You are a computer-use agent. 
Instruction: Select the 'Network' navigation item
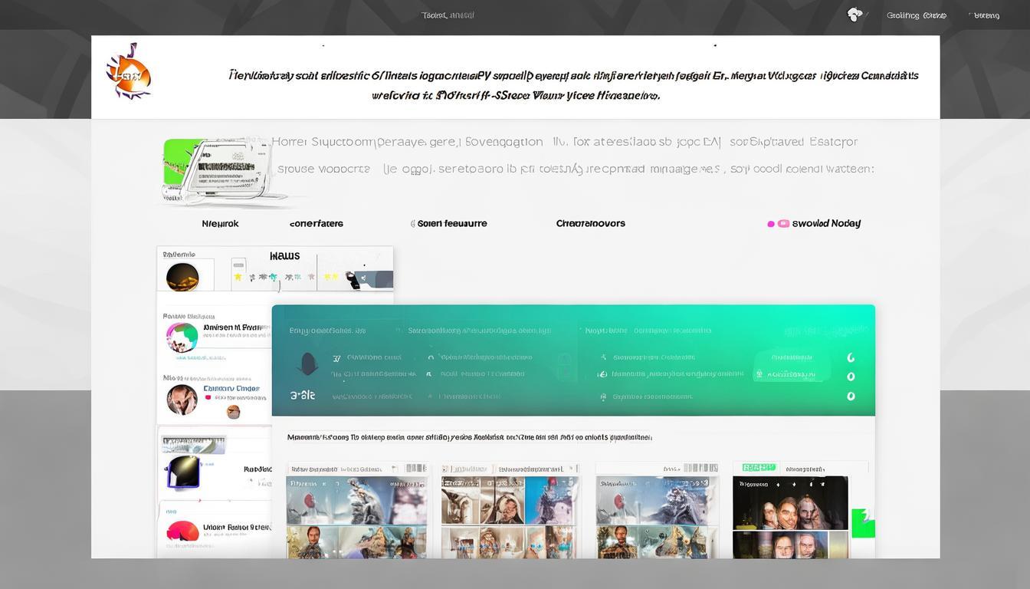[x=220, y=223]
